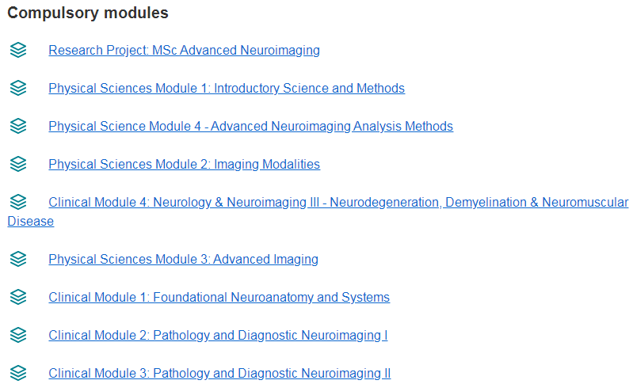
Task: Open Research Project: MSc Advanced Neuroimaging link
Action: click(x=184, y=51)
